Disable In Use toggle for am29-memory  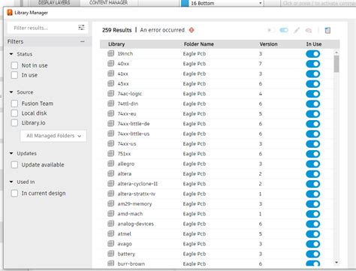coord(313,204)
